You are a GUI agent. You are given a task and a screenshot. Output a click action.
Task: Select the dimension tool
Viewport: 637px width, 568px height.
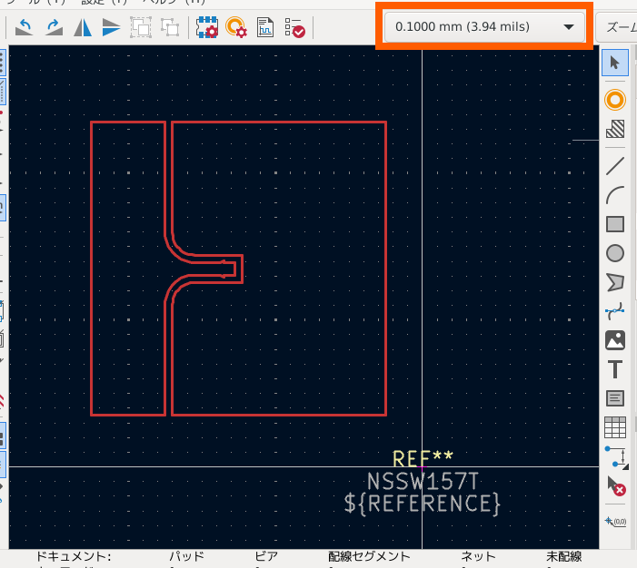(x=616, y=457)
